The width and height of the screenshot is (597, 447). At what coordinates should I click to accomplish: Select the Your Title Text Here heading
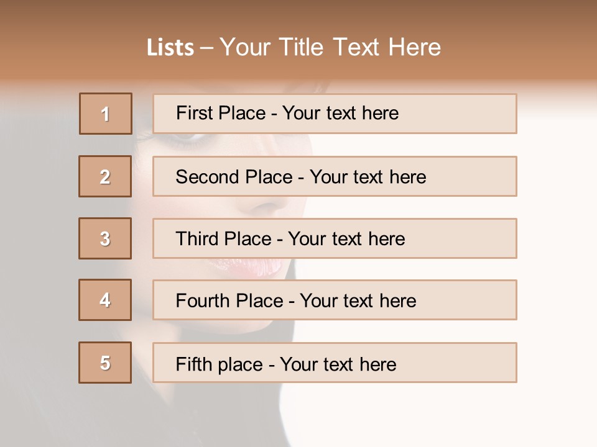[330, 47]
